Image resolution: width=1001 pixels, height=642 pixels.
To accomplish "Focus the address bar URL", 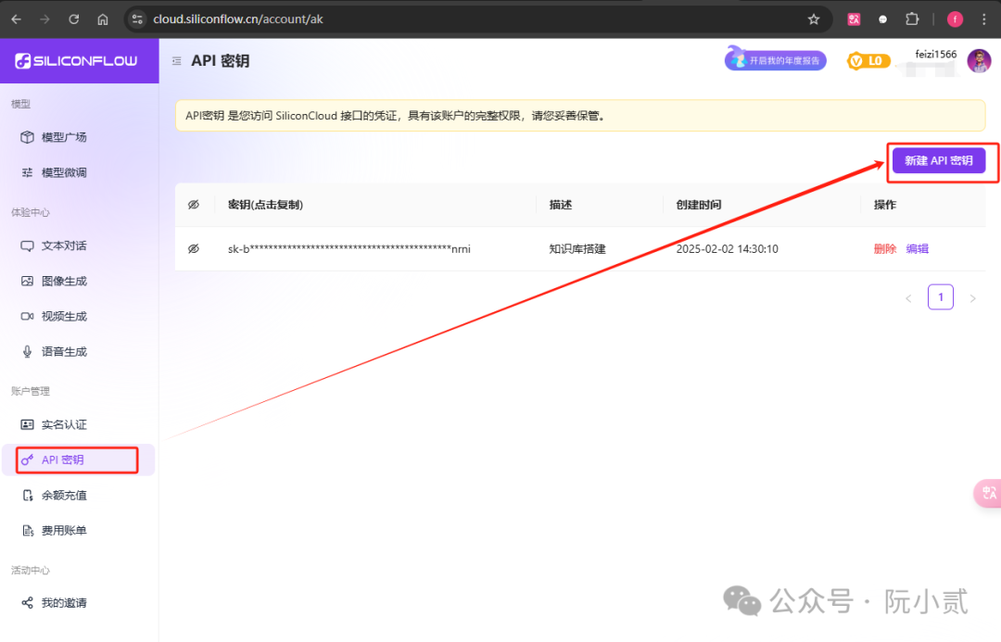I will point(238,19).
